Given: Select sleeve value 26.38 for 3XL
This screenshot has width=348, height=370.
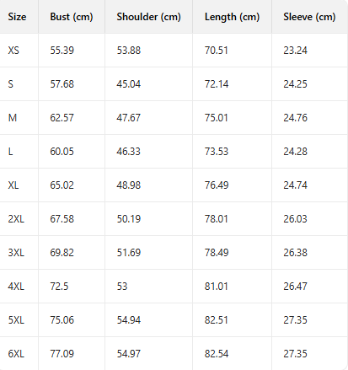Looking at the screenshot, I should (295, 253).
